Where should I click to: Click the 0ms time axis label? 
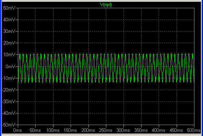coord(17,130)
